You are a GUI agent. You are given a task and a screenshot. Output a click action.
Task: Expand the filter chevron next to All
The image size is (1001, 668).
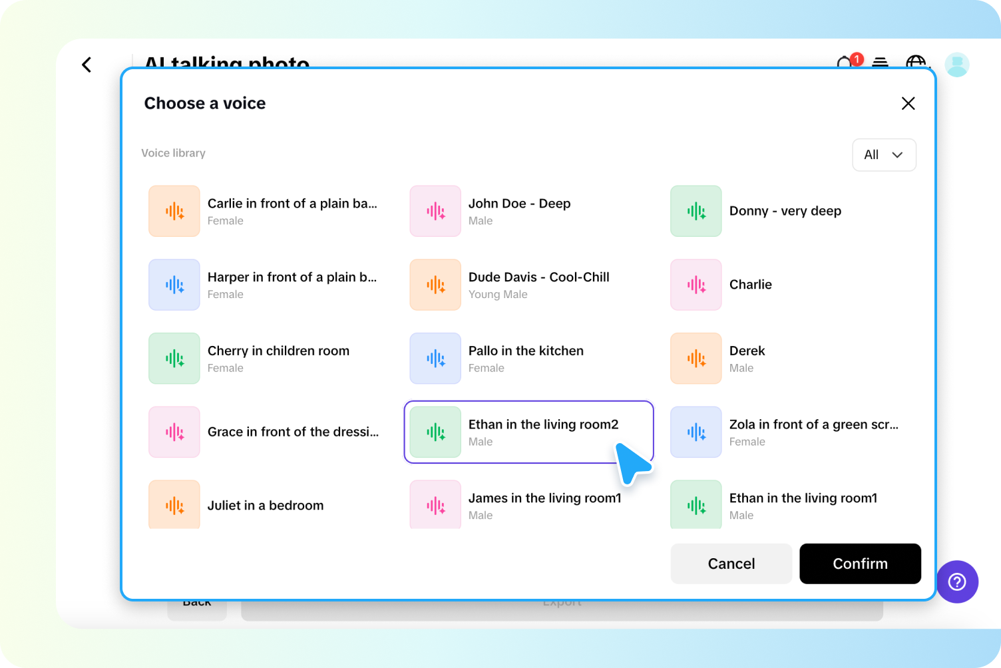point(896,154)
